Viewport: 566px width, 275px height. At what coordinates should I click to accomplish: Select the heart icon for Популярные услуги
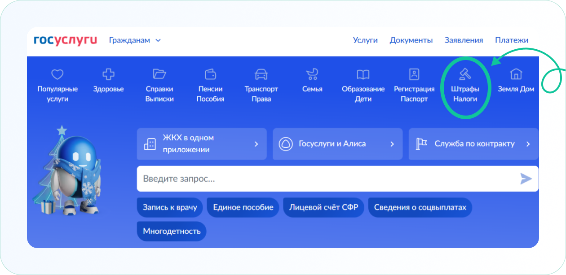[x=57, y=74]
